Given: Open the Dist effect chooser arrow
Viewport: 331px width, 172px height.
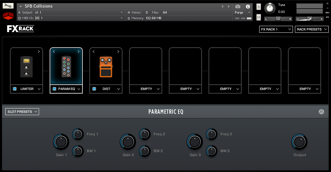Looking at the screenshot, I should pyautogui.click(x=118, y=89).
